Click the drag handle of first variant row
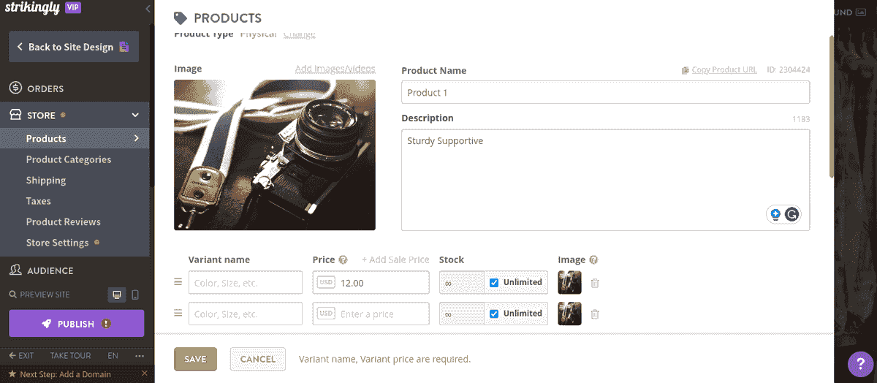877x383 pixels. 178,282
